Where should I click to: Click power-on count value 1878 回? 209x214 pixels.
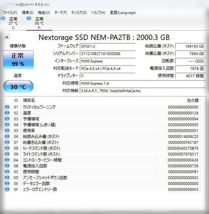[190, 69]
